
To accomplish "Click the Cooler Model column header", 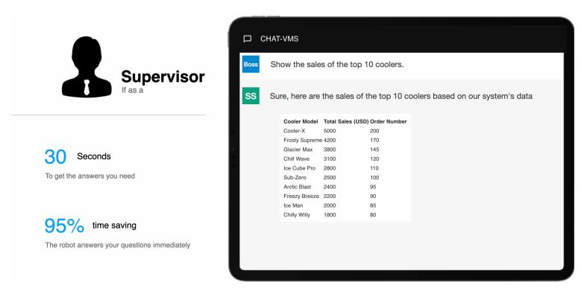I will point(301,121).
